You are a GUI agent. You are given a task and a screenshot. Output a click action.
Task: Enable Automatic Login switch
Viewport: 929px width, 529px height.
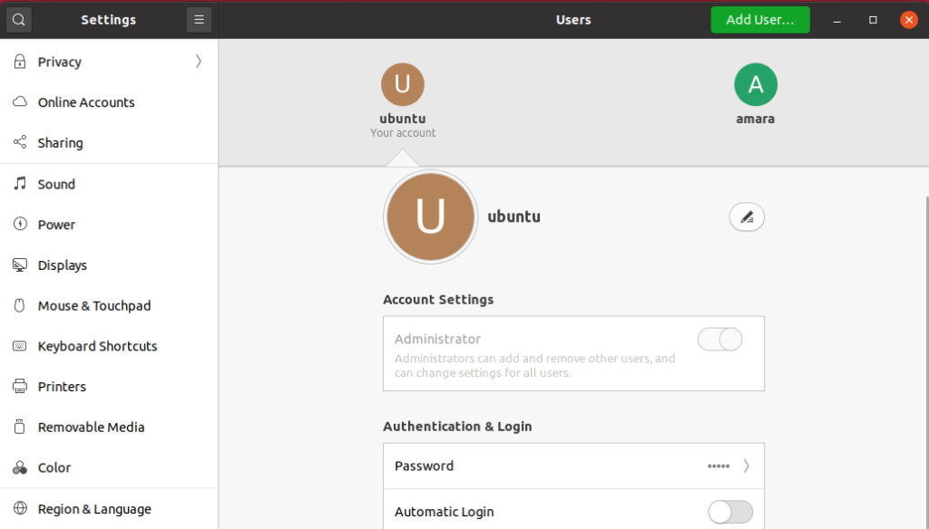tap(730, 512)
